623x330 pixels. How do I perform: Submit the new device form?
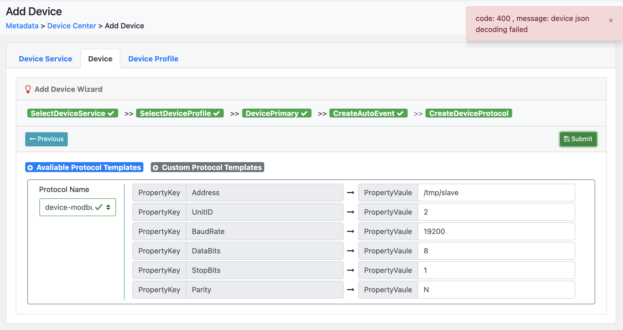pos(578,139)
